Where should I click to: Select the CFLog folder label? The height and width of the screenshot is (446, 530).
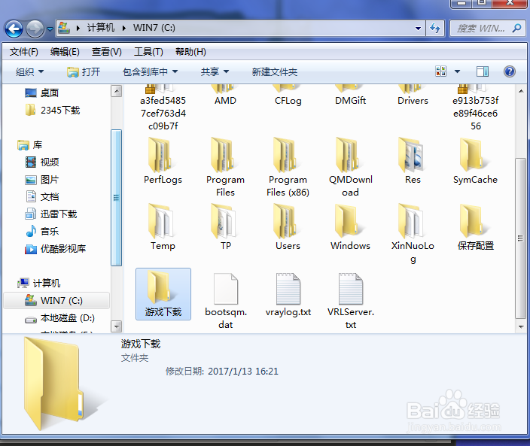(288, 100)
